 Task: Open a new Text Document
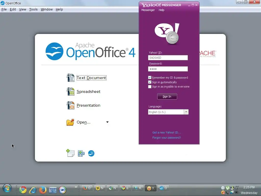[92, 78]
